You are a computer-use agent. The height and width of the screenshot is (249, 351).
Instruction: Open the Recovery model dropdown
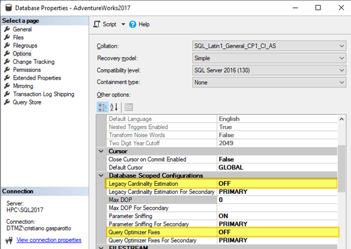pos(269,58)
